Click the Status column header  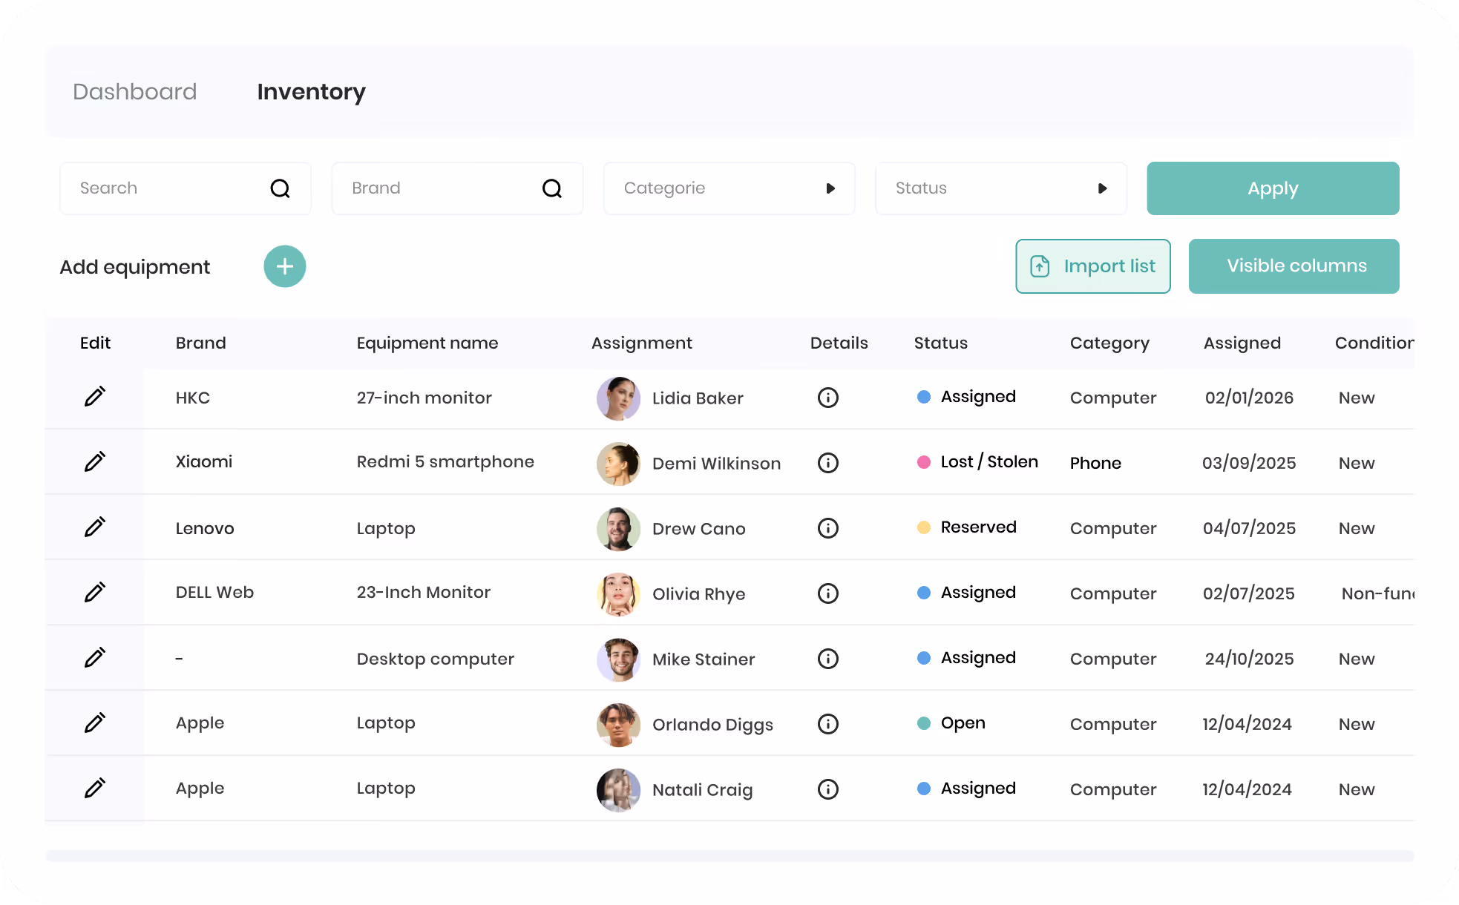coord(940,343)
